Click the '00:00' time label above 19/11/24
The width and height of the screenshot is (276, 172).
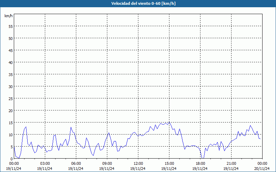[14, 164]
